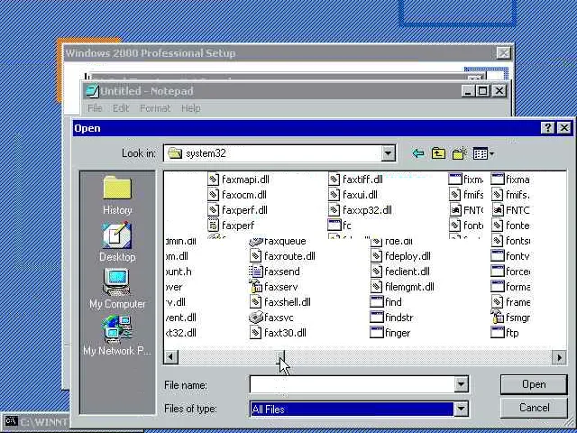The width and height of the screenshot is (577, 433).
Task: Open My Computer in places bar
Action: point(117,289)
